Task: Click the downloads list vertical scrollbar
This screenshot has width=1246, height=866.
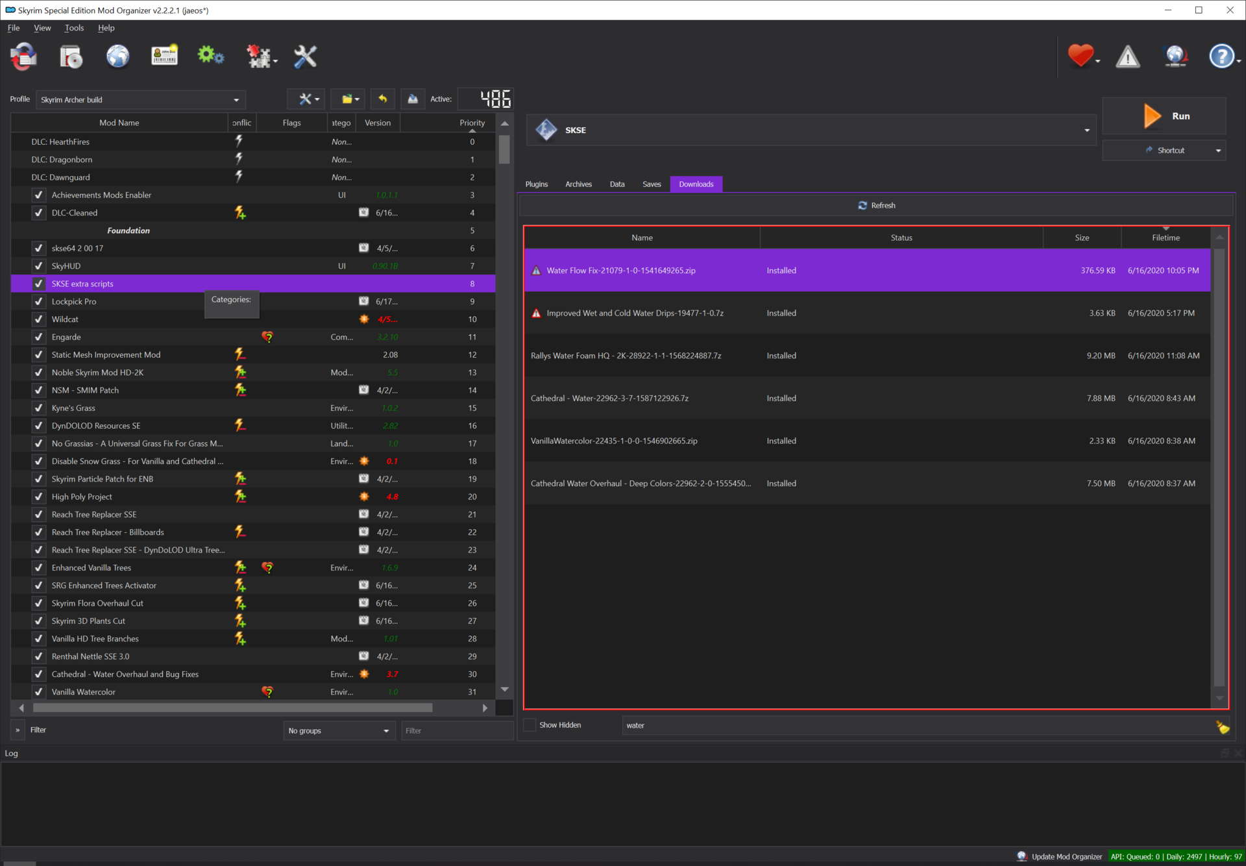Action: point(1219,467)
